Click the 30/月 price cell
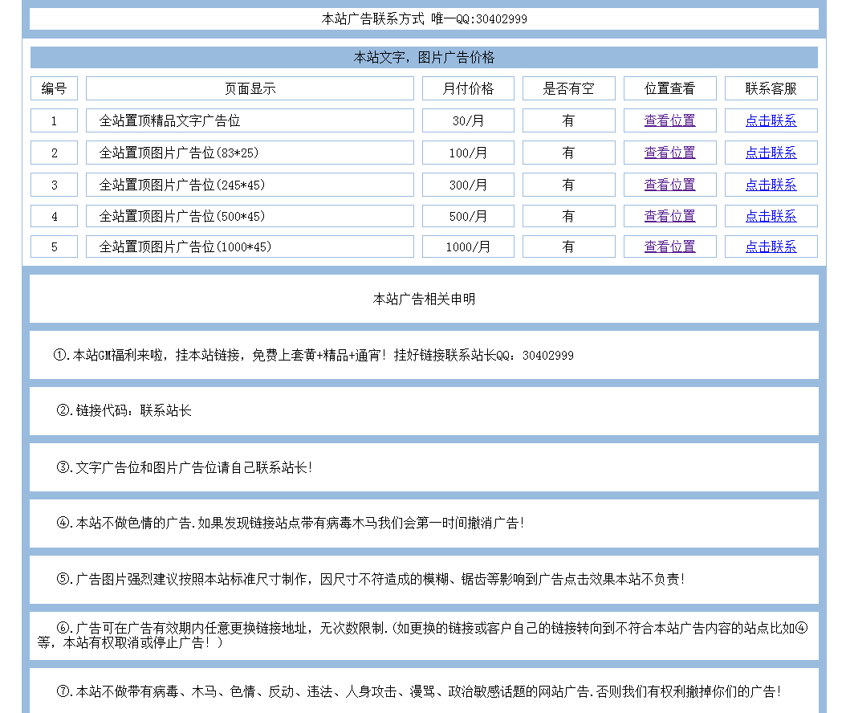This screenshot has width=846, height=713. click(x=468, y=120)
